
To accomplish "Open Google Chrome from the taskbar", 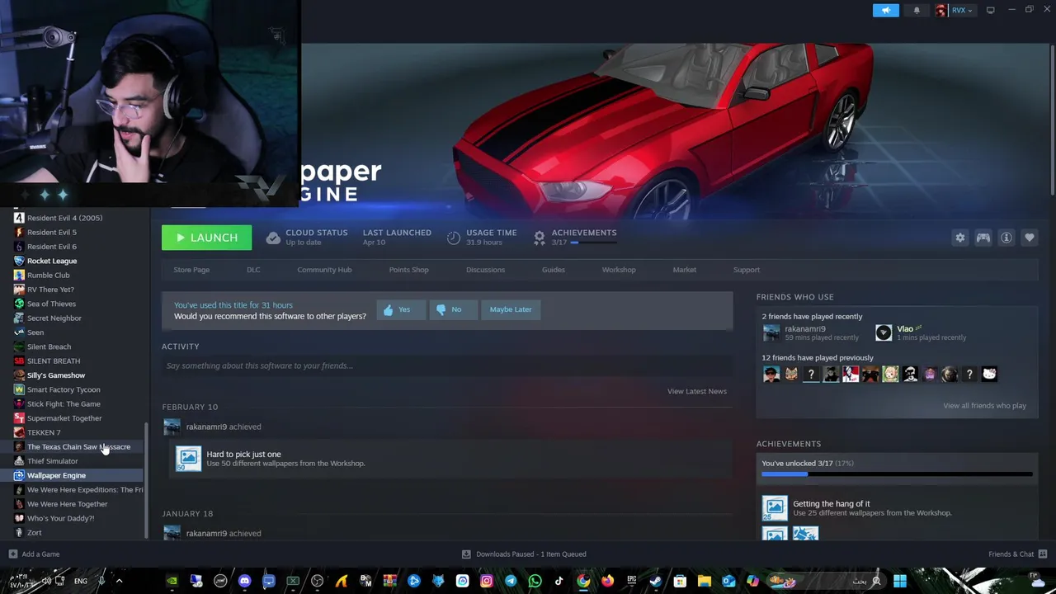I will coord(583,581).
